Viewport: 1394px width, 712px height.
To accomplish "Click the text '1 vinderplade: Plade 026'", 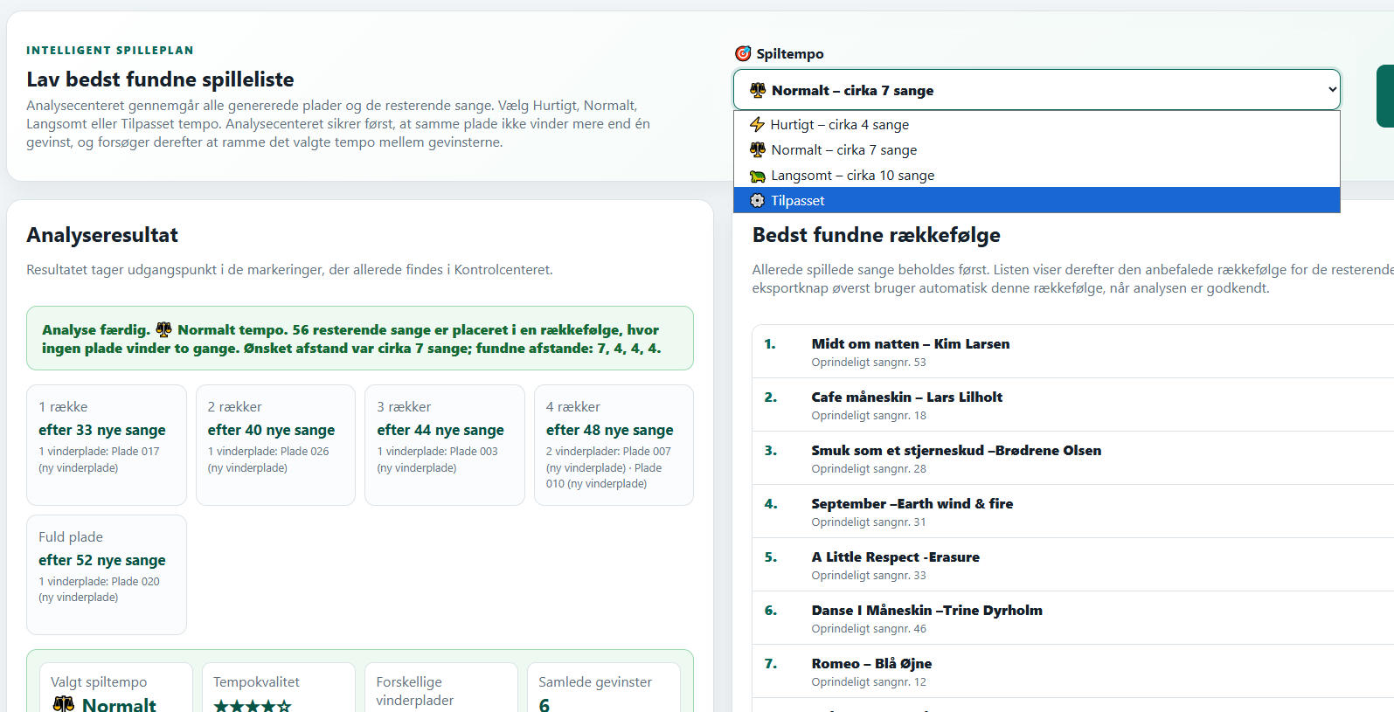I will [268, 452].
